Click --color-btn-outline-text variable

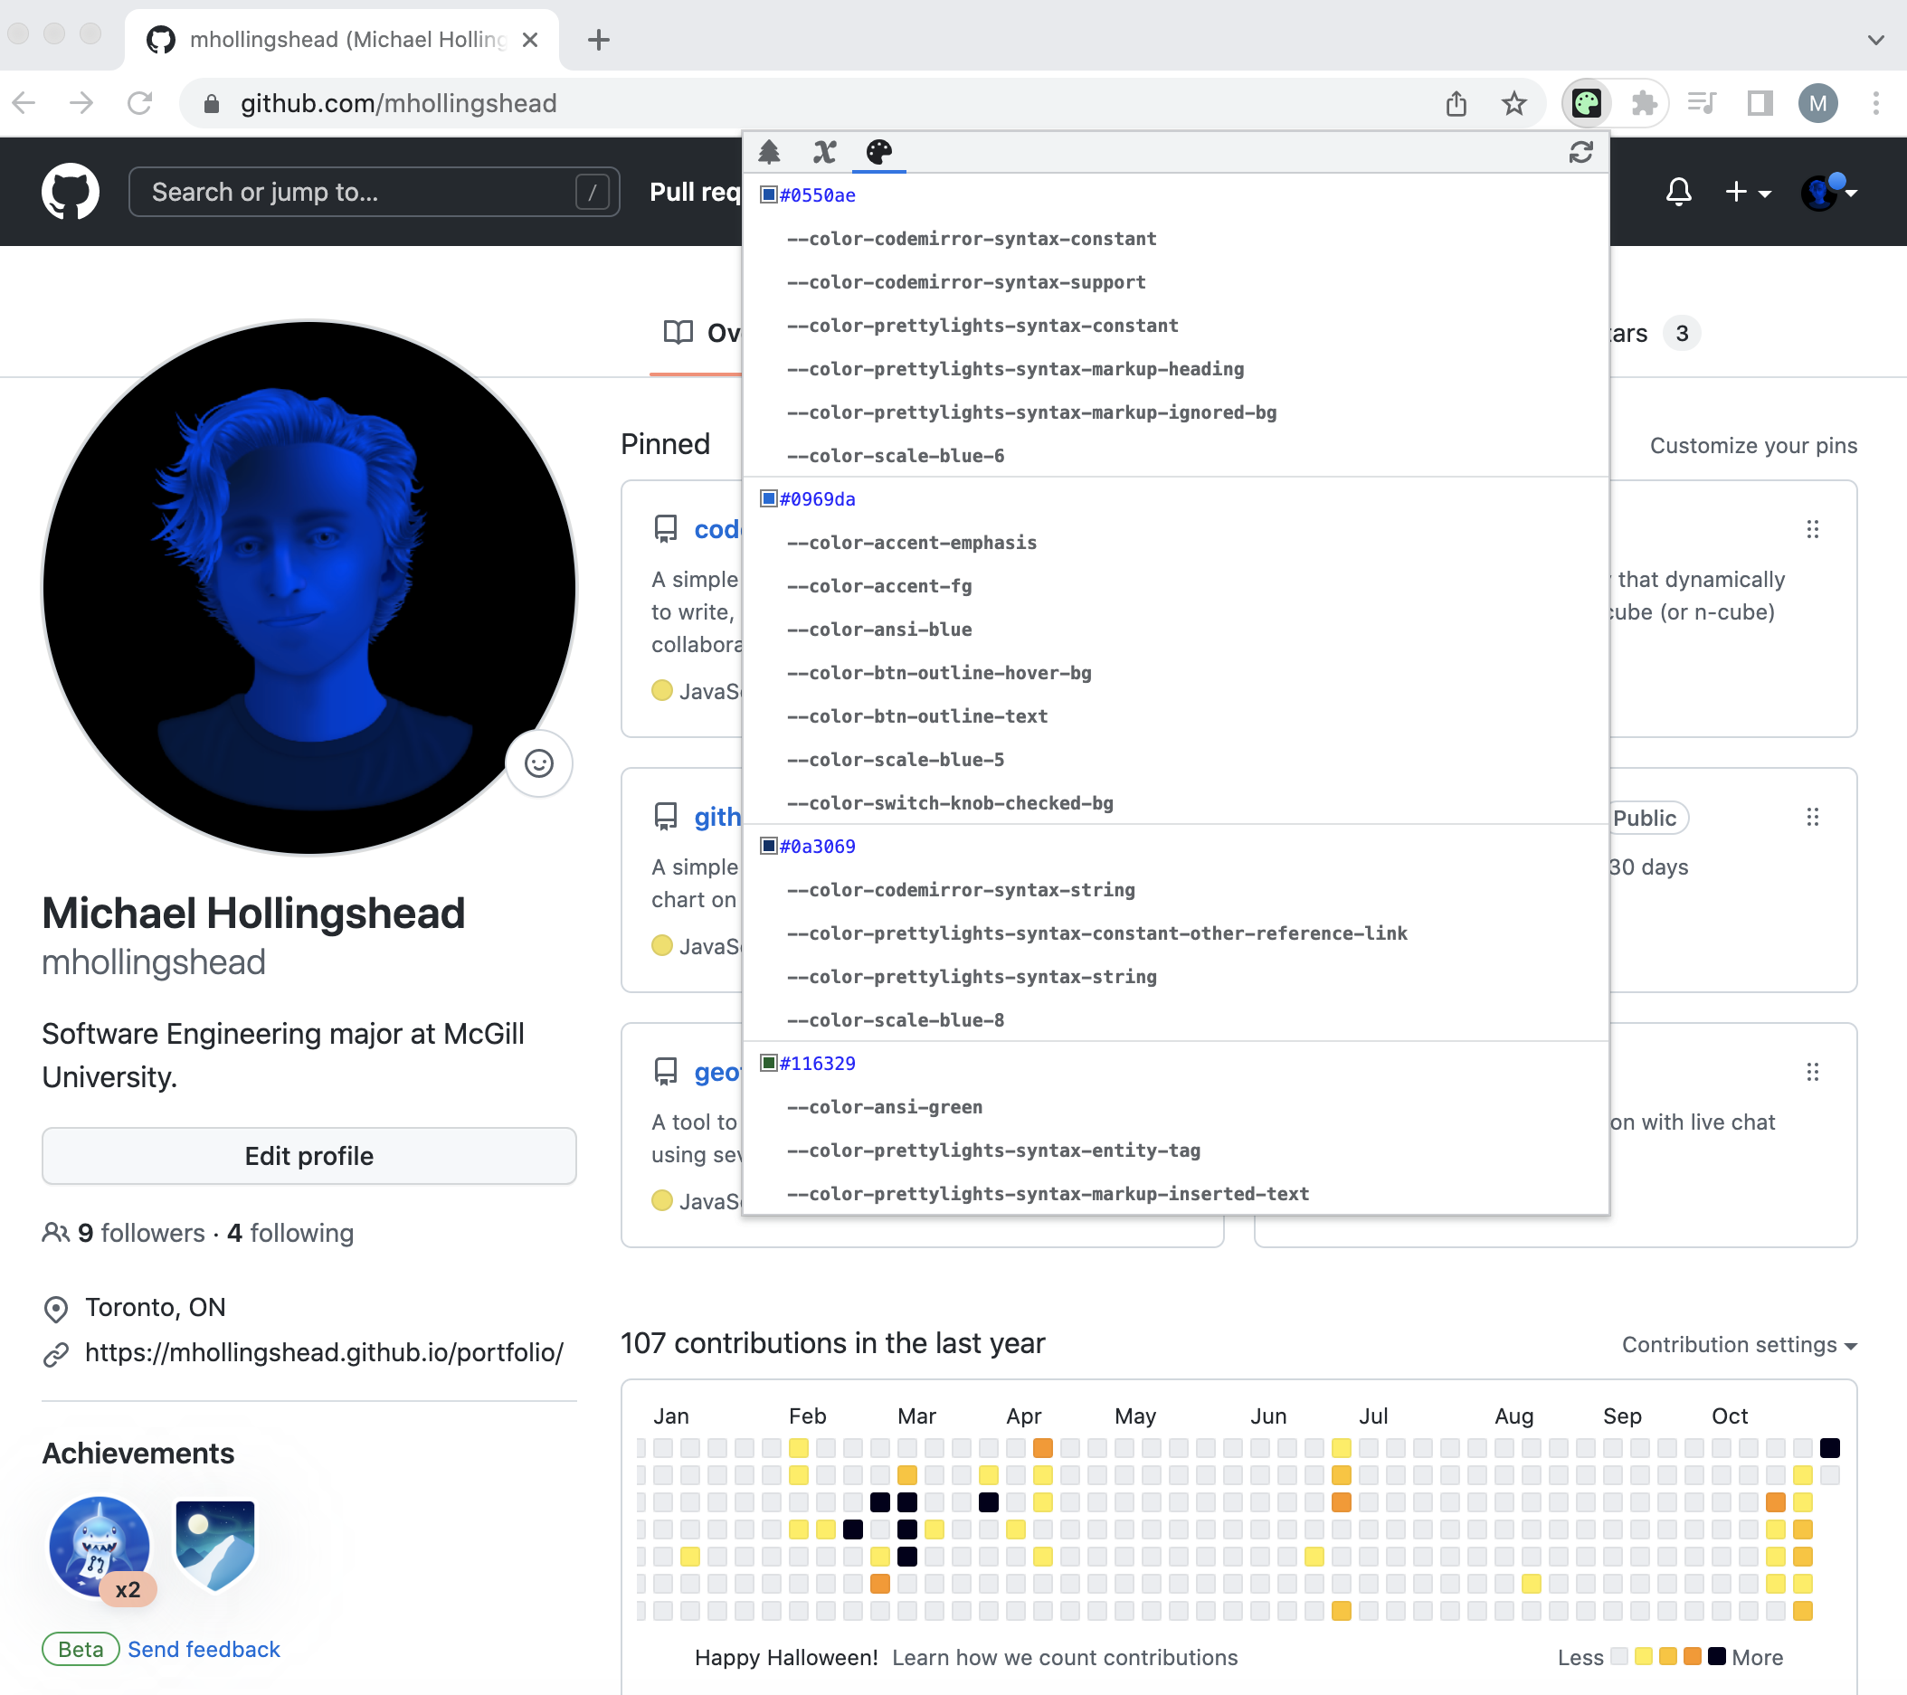[917, 716]
